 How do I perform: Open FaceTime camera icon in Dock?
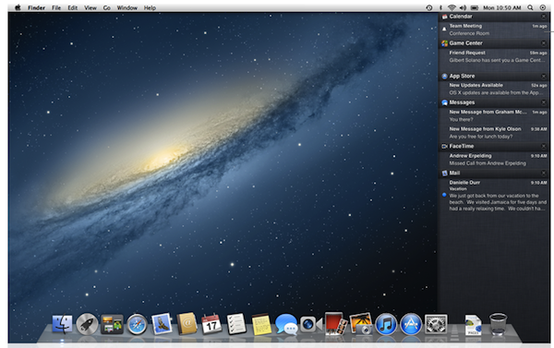(x=311, y=324)
